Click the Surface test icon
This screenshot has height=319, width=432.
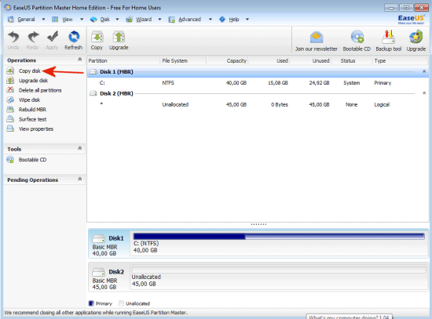click(x=10, y=119)
